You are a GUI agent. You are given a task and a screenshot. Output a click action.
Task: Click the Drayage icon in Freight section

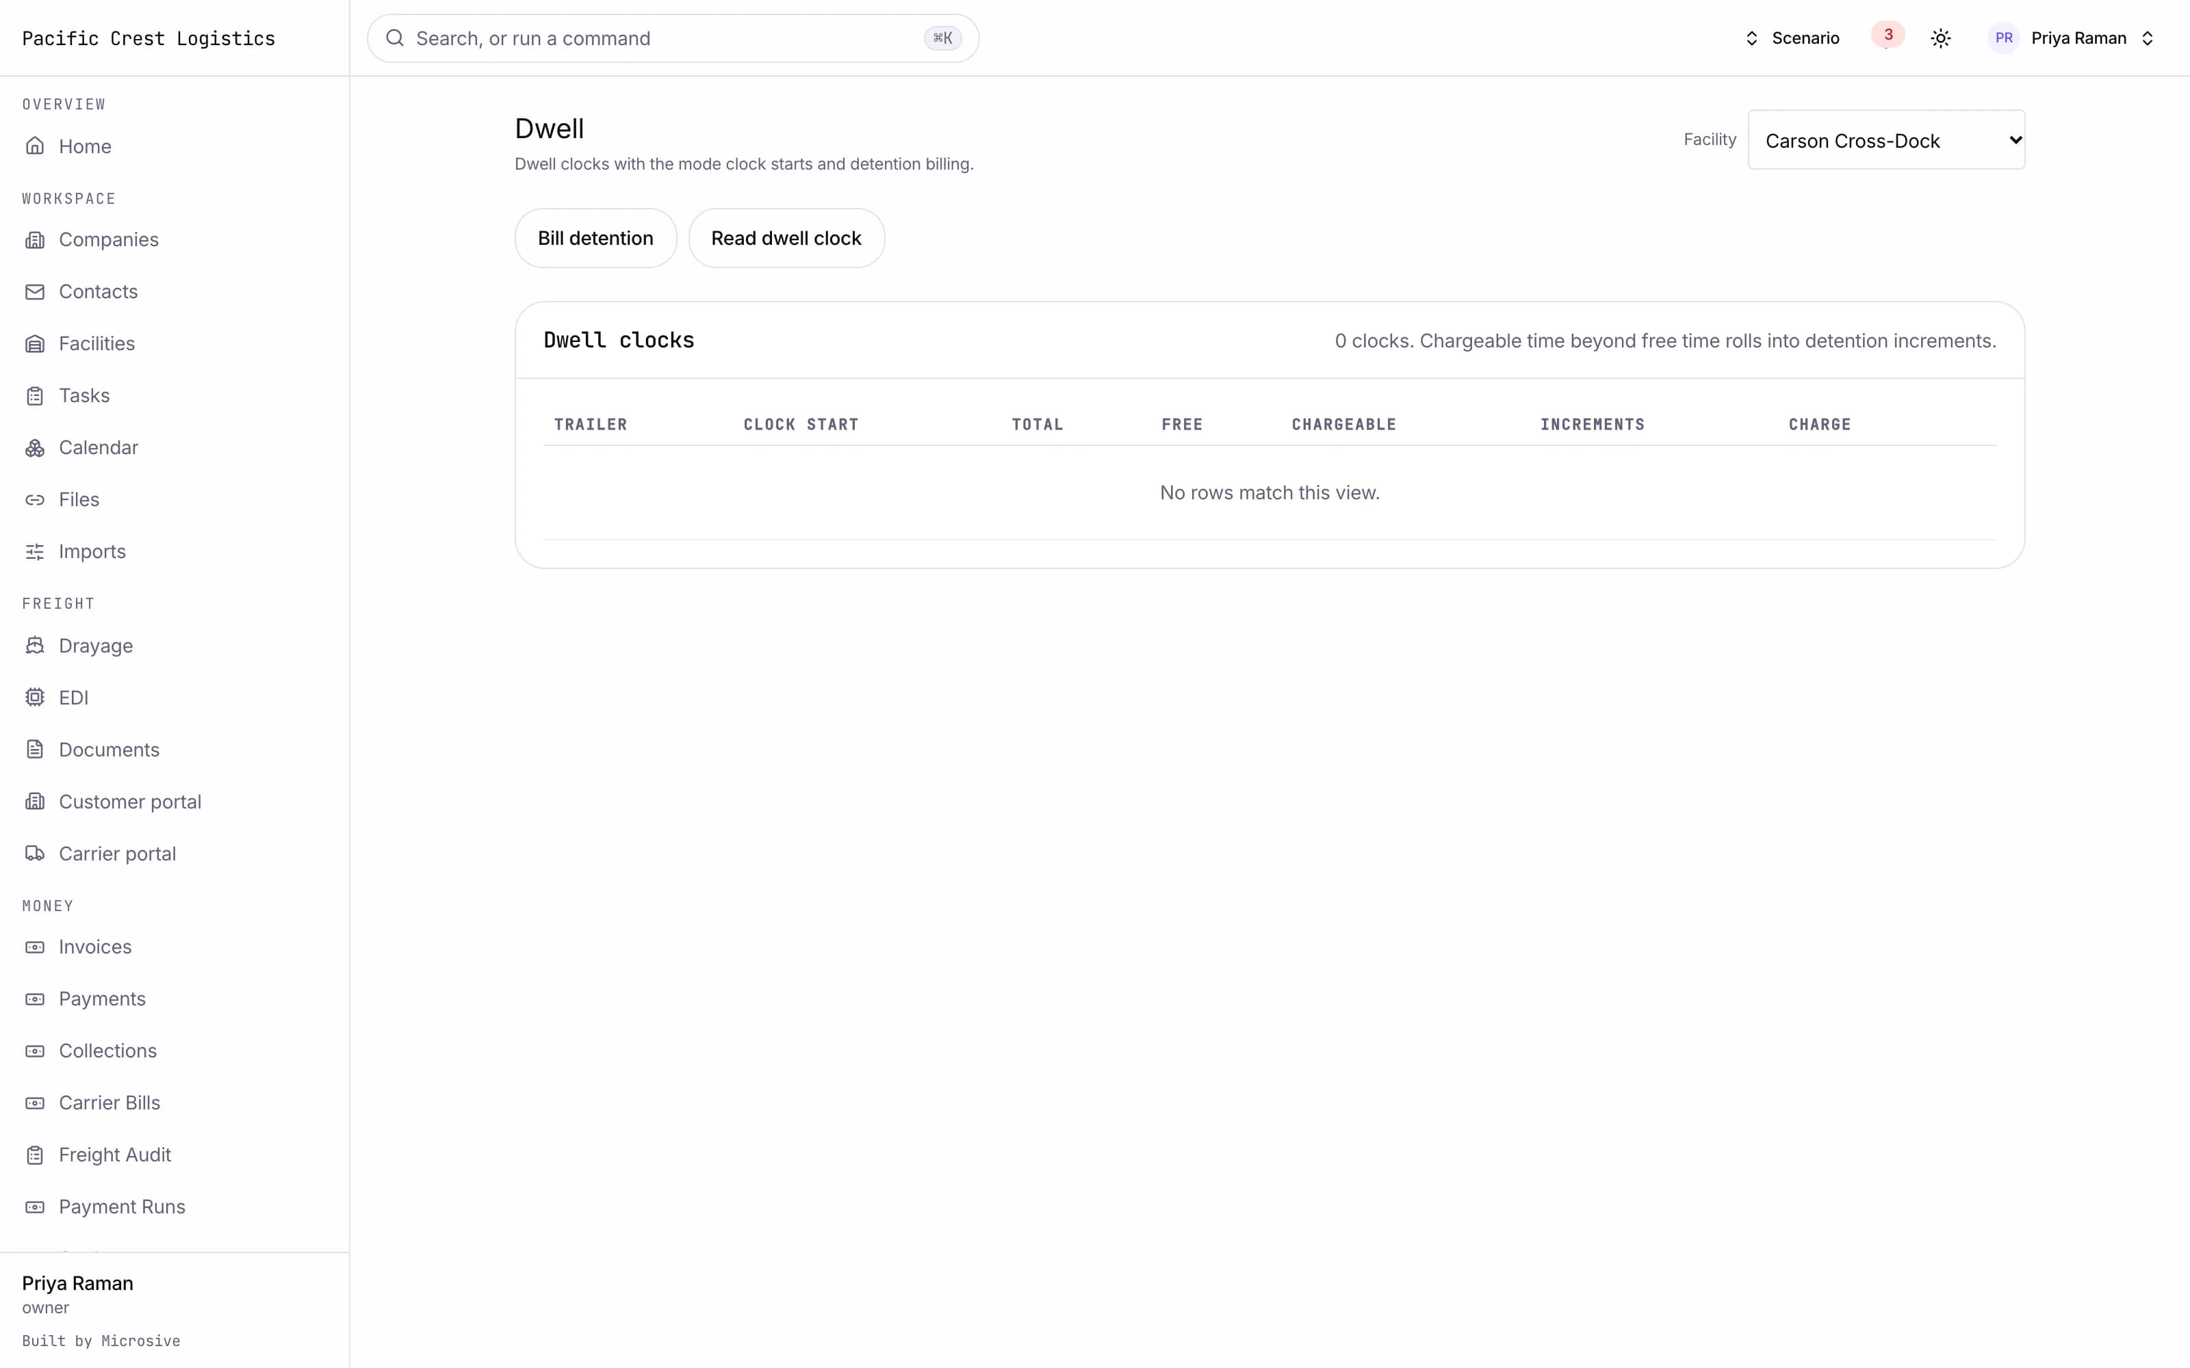(x=34, y=646)
